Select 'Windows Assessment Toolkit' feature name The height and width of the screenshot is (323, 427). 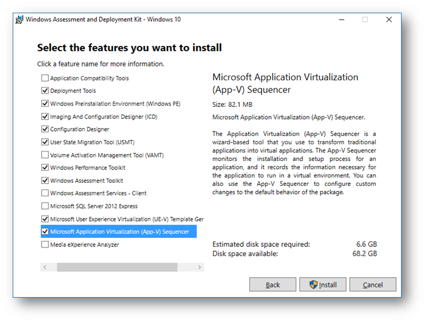click(x=86, y=181)
